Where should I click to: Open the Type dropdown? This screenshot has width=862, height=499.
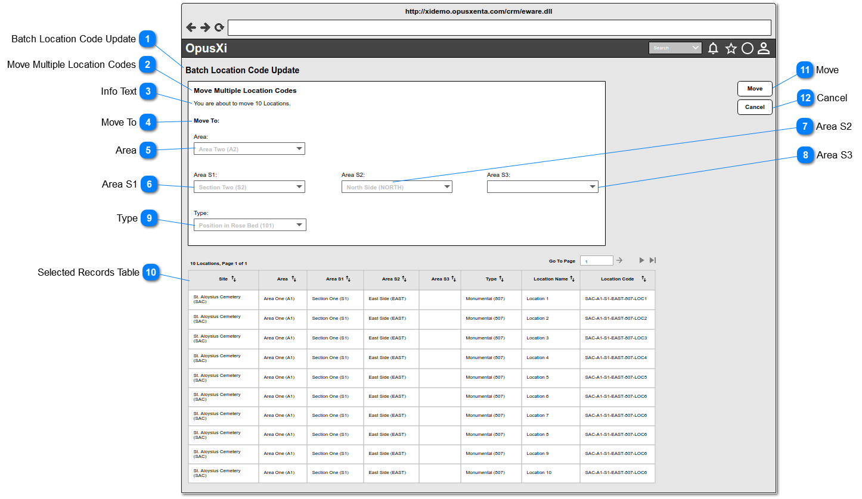pos(250,225)
